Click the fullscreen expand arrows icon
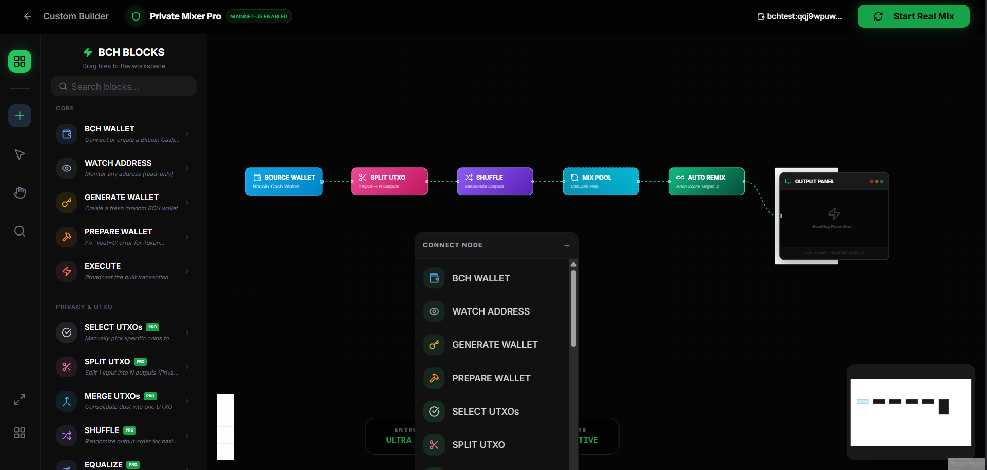Image resolution: width=987 pixels, height=470 pixels. point(20,399)
